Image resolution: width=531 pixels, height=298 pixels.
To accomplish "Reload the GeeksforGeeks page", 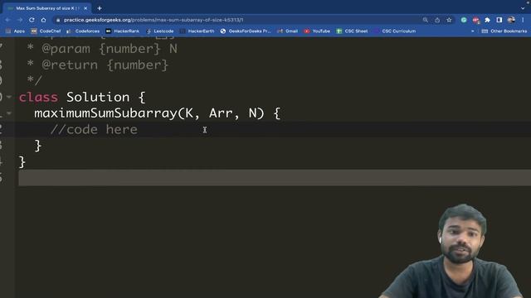I will pyautogui.click(x=32, y=20).
